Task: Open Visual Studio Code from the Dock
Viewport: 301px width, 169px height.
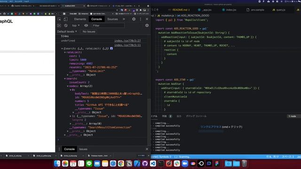Action: pyautogui.click(x=153, y=163)
